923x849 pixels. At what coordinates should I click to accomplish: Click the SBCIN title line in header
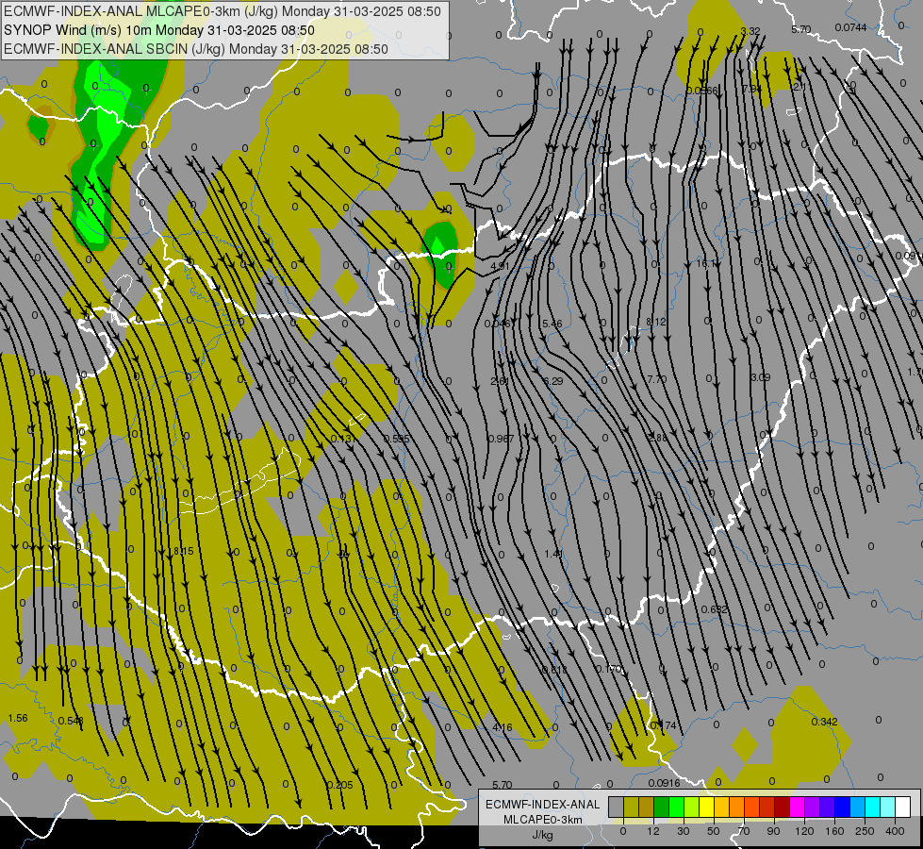point(196,49)
